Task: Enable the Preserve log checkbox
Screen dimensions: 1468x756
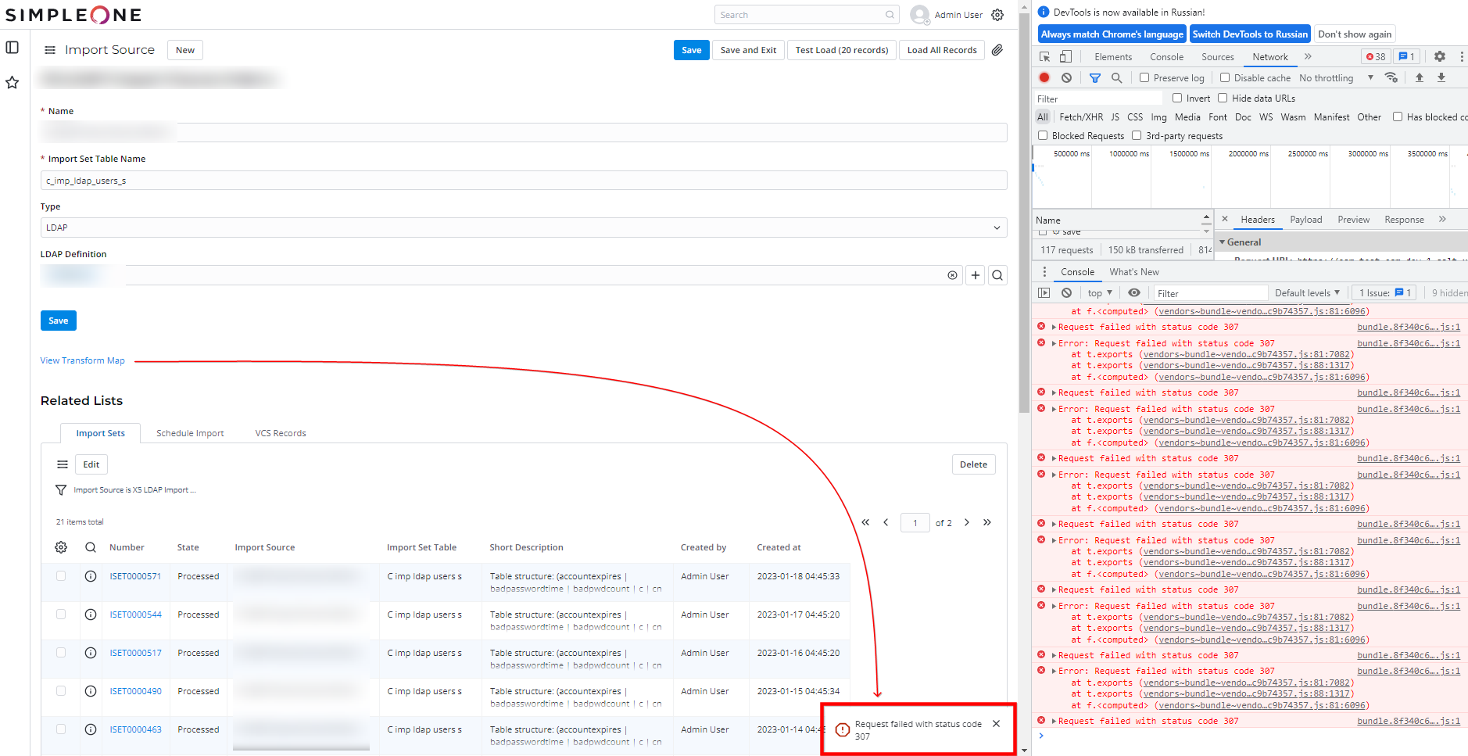Action: click(1144, 77)
